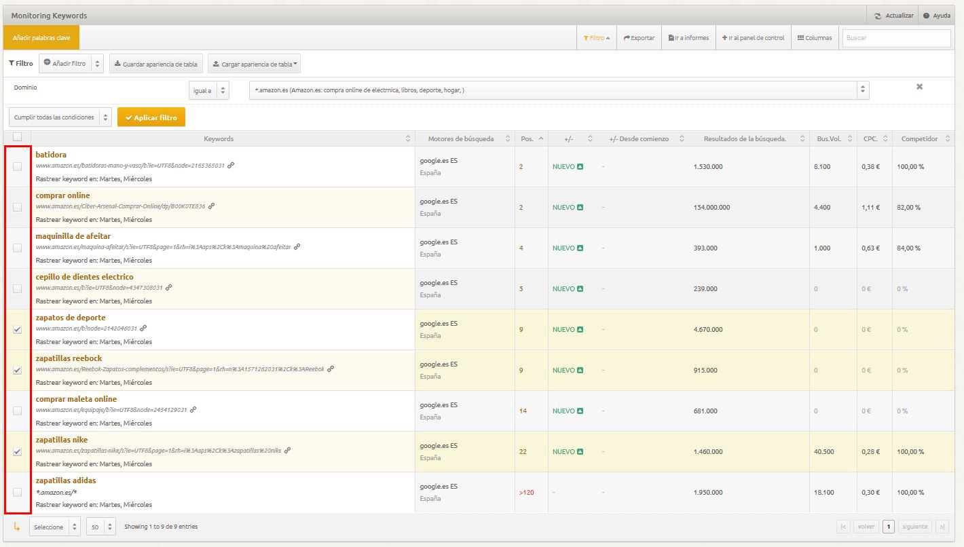
Task: Collapse the Filtro toolbar toggle
Action: 596,38
